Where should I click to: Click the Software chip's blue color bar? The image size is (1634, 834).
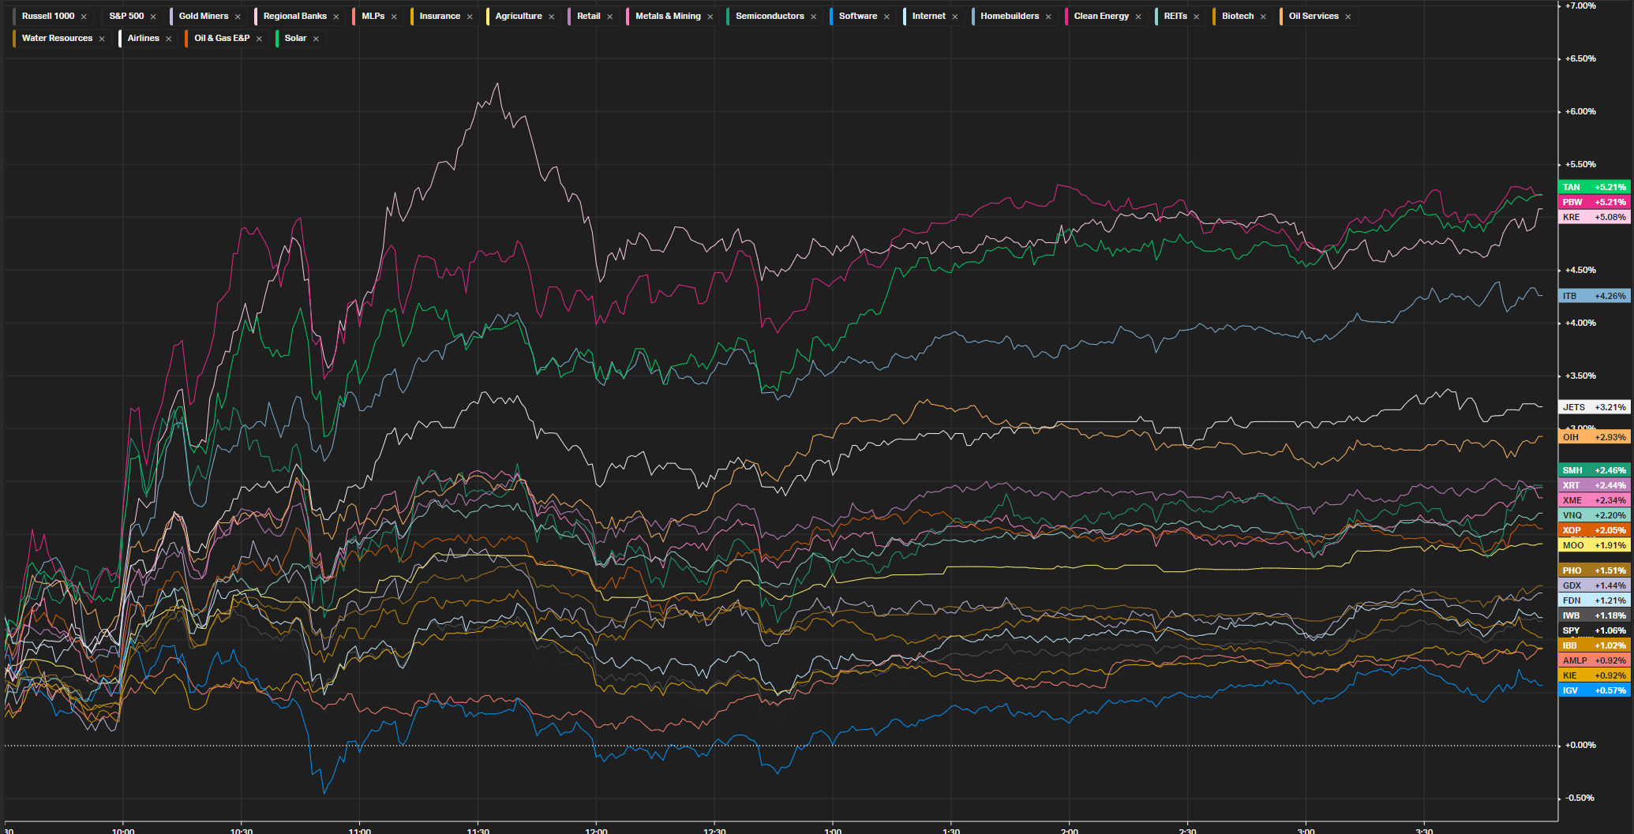pyautogui.click(x=831, y=16)
